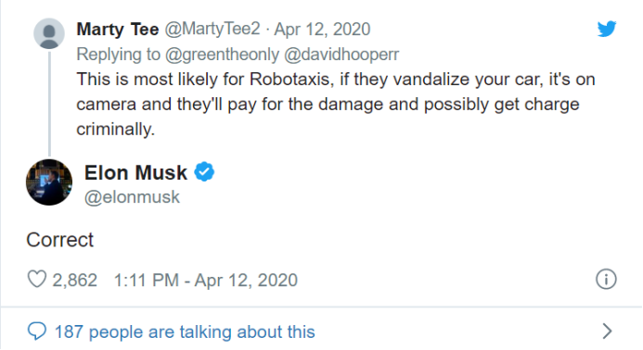The image size is (643, 350).
Task: Click the Twitter bird logo
Action: [x=607, y=29]
